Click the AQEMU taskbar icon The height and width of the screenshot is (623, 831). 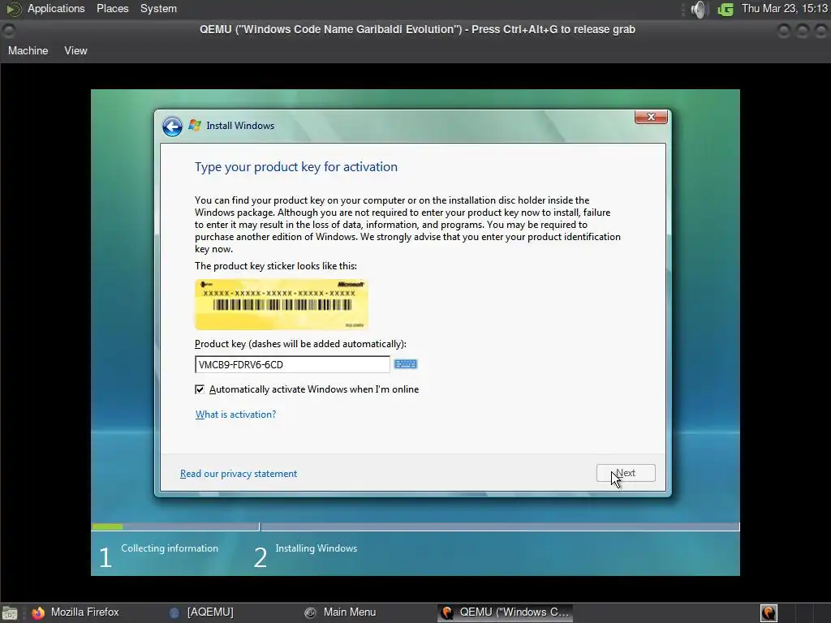(x=174, y=612)
